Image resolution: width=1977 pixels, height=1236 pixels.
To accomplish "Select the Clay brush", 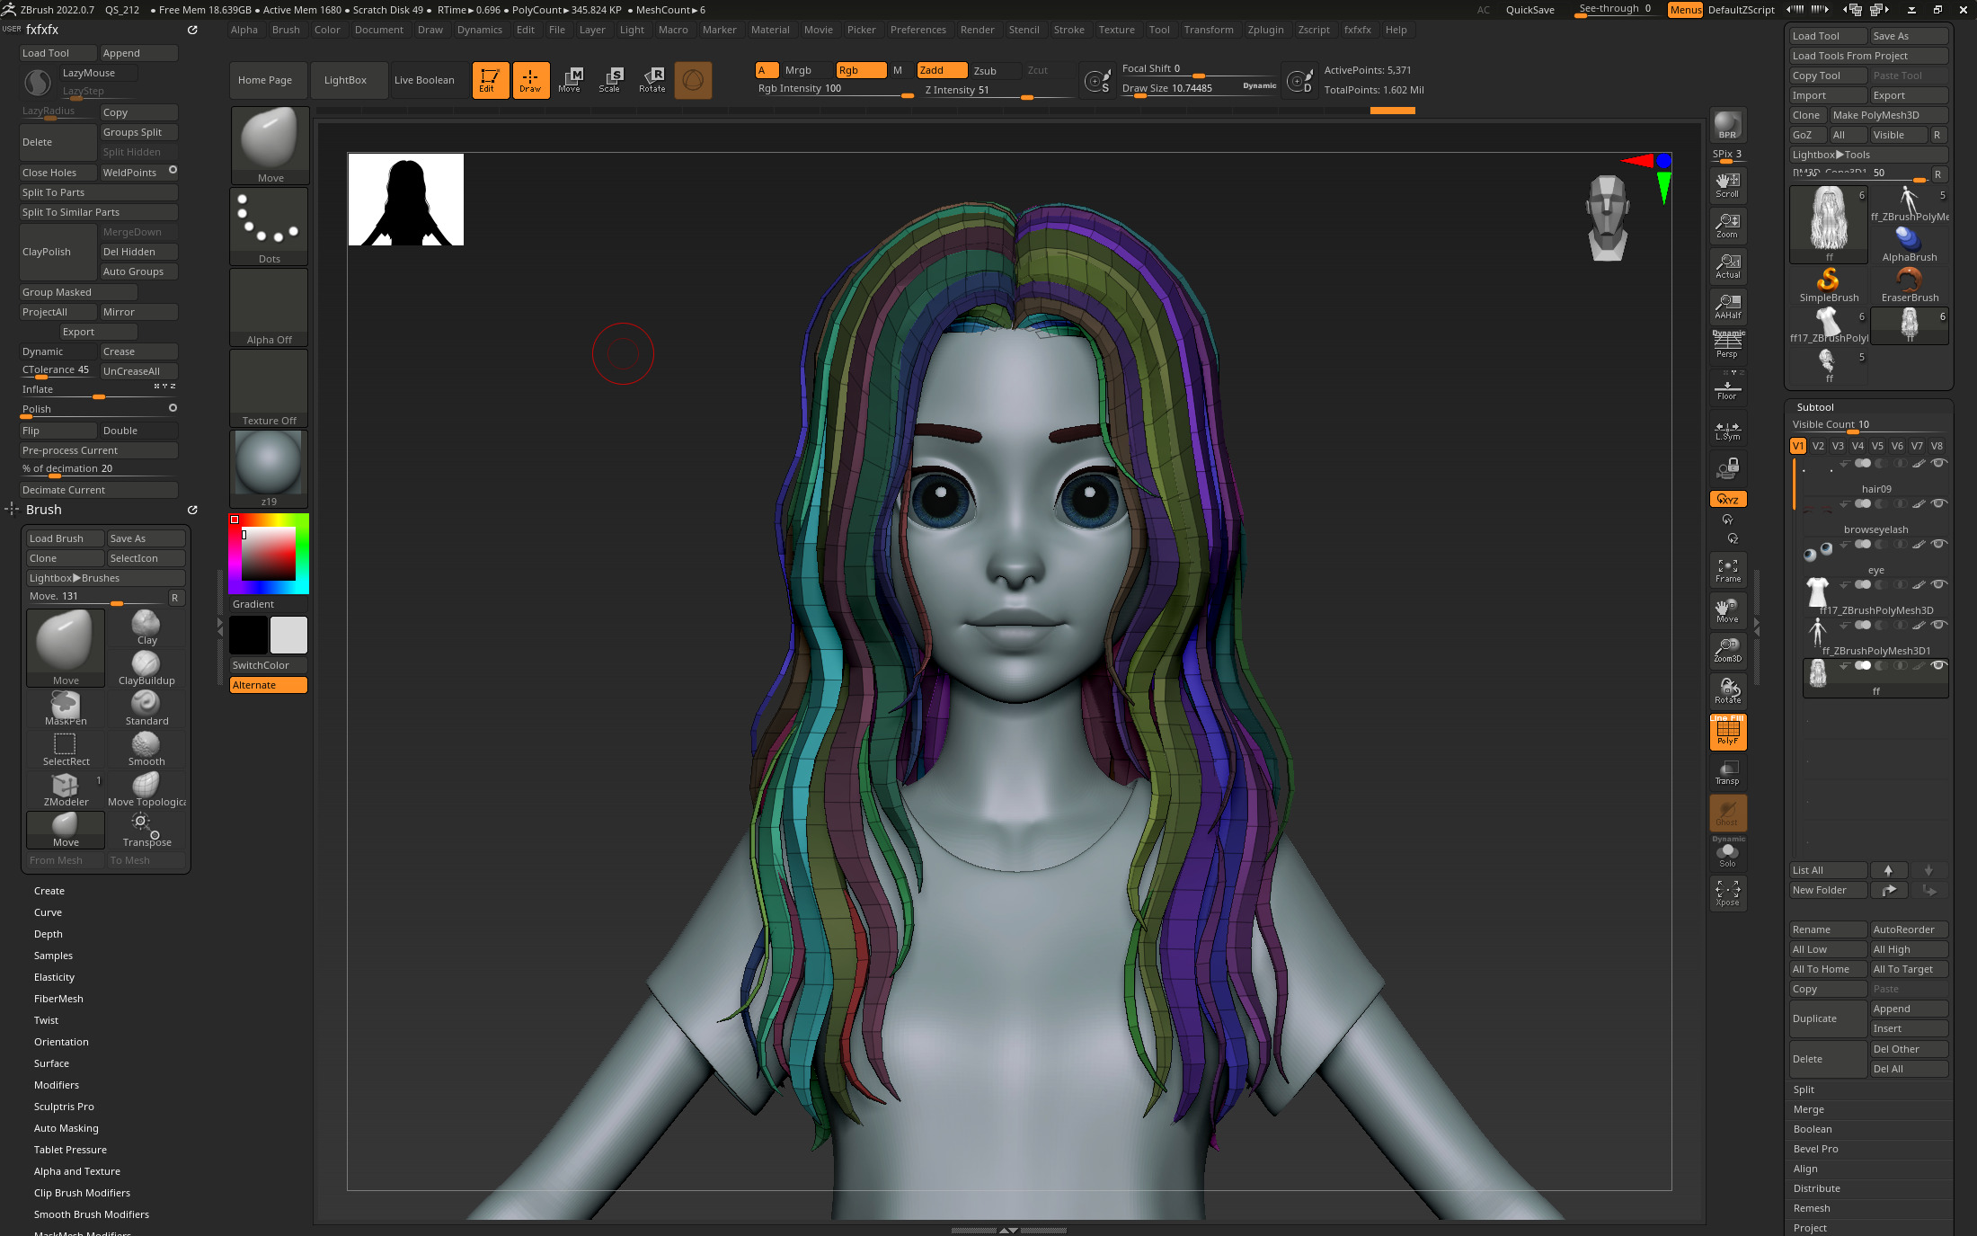I will coord(146,627).
